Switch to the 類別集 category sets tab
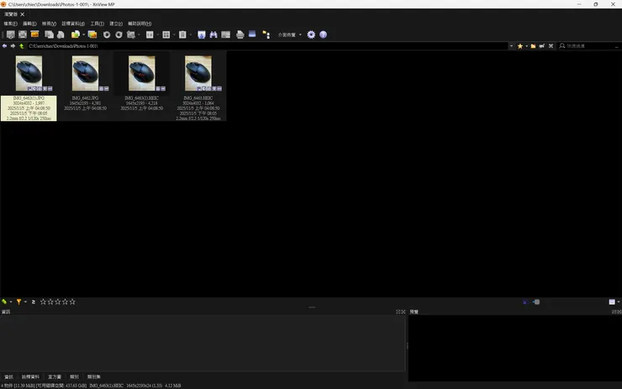The width and height of the screenshot is (622, 389). tap(94, 376)
